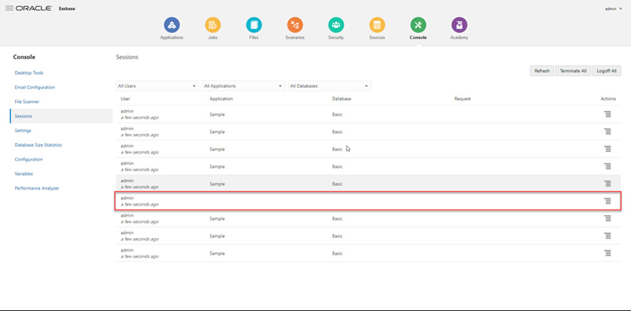Screen dimensions: 631x311
Task: Go to the Applications page
Action: (172, 29)
